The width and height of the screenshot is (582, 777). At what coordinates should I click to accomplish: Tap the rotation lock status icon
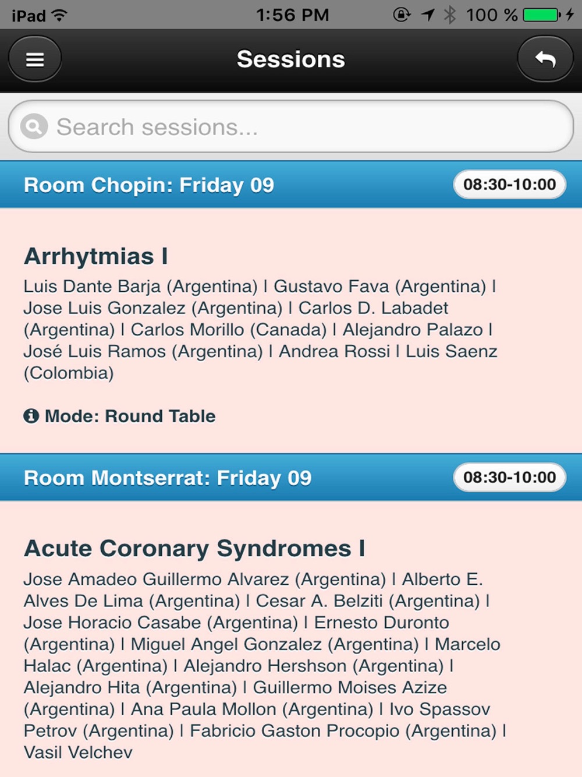402,15
